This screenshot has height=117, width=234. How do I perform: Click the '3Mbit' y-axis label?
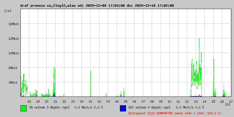pyautogui.click(x=13, y=82)
